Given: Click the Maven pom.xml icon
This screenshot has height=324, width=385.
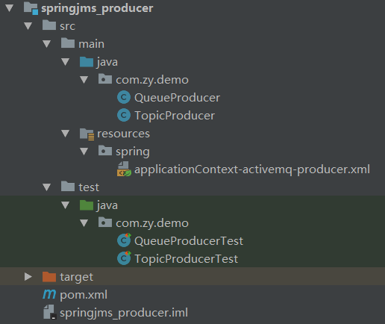Looking at the screenshot, I should pyautogui.click(x=49, y=294).
